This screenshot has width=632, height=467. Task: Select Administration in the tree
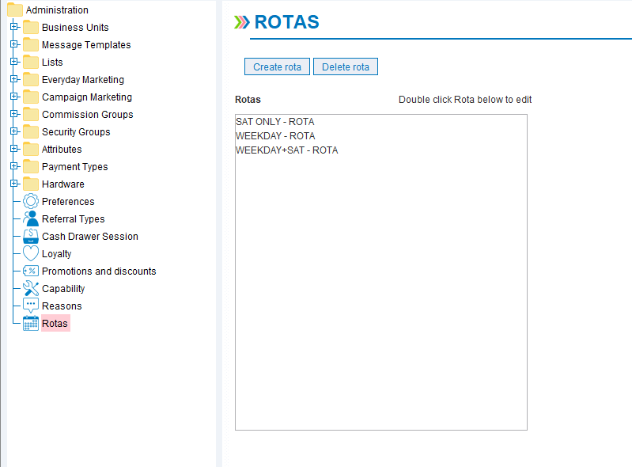click(x=57, y=9)
